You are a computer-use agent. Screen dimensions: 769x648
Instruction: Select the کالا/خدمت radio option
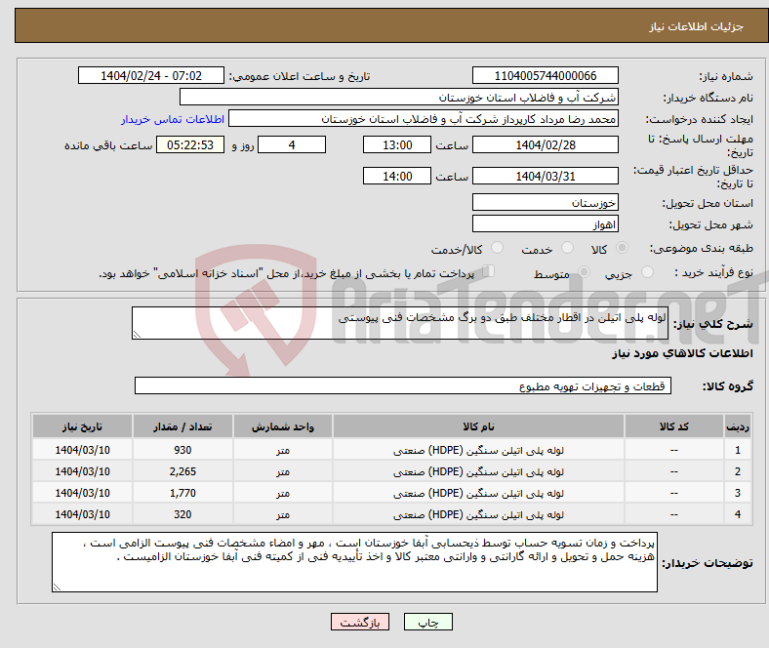tap(497, 250)
